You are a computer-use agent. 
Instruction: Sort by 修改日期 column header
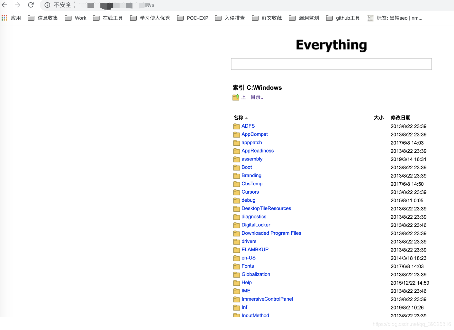(x=401, y=118)
